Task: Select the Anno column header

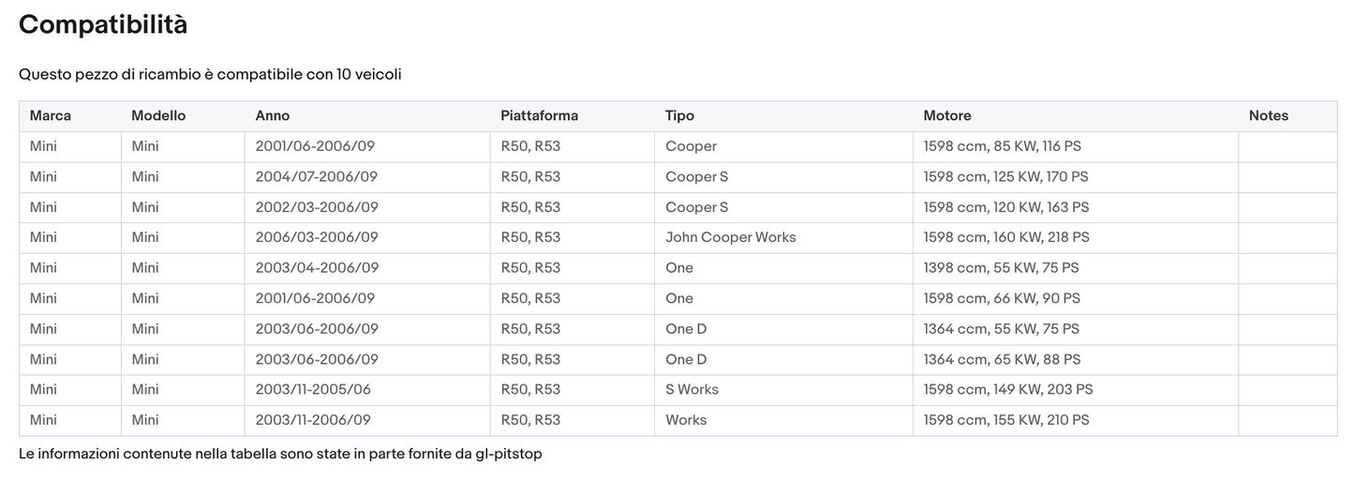Action: click(x=273, y=116)
